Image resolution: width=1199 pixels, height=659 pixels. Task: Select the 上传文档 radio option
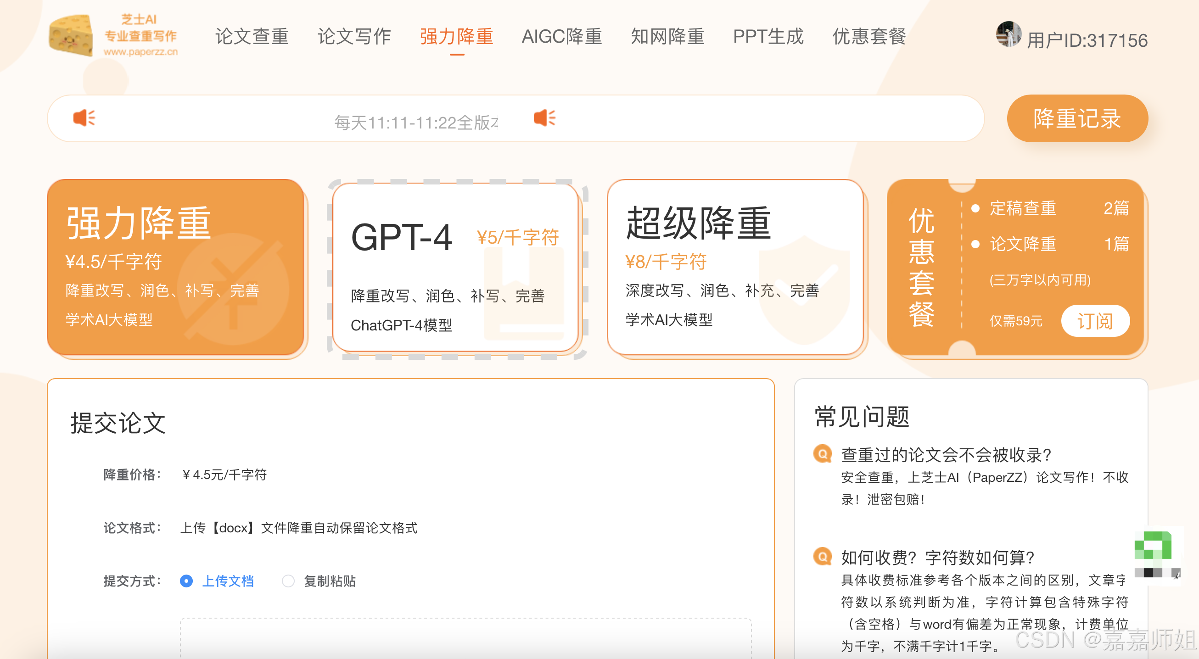pyautogui.click(x=187, y=581)
